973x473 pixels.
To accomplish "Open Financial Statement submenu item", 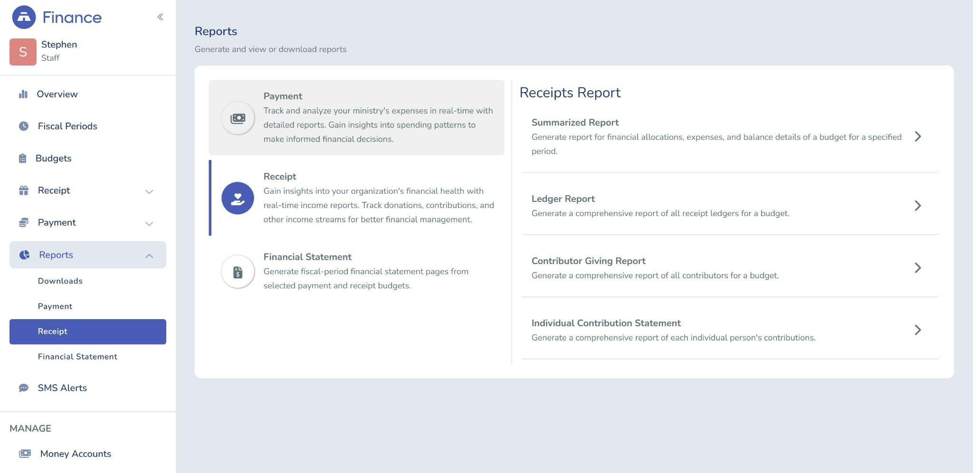I will pyautogui.click(x=77, y=357).
